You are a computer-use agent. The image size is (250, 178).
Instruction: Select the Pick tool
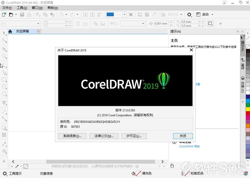(4, 33)
